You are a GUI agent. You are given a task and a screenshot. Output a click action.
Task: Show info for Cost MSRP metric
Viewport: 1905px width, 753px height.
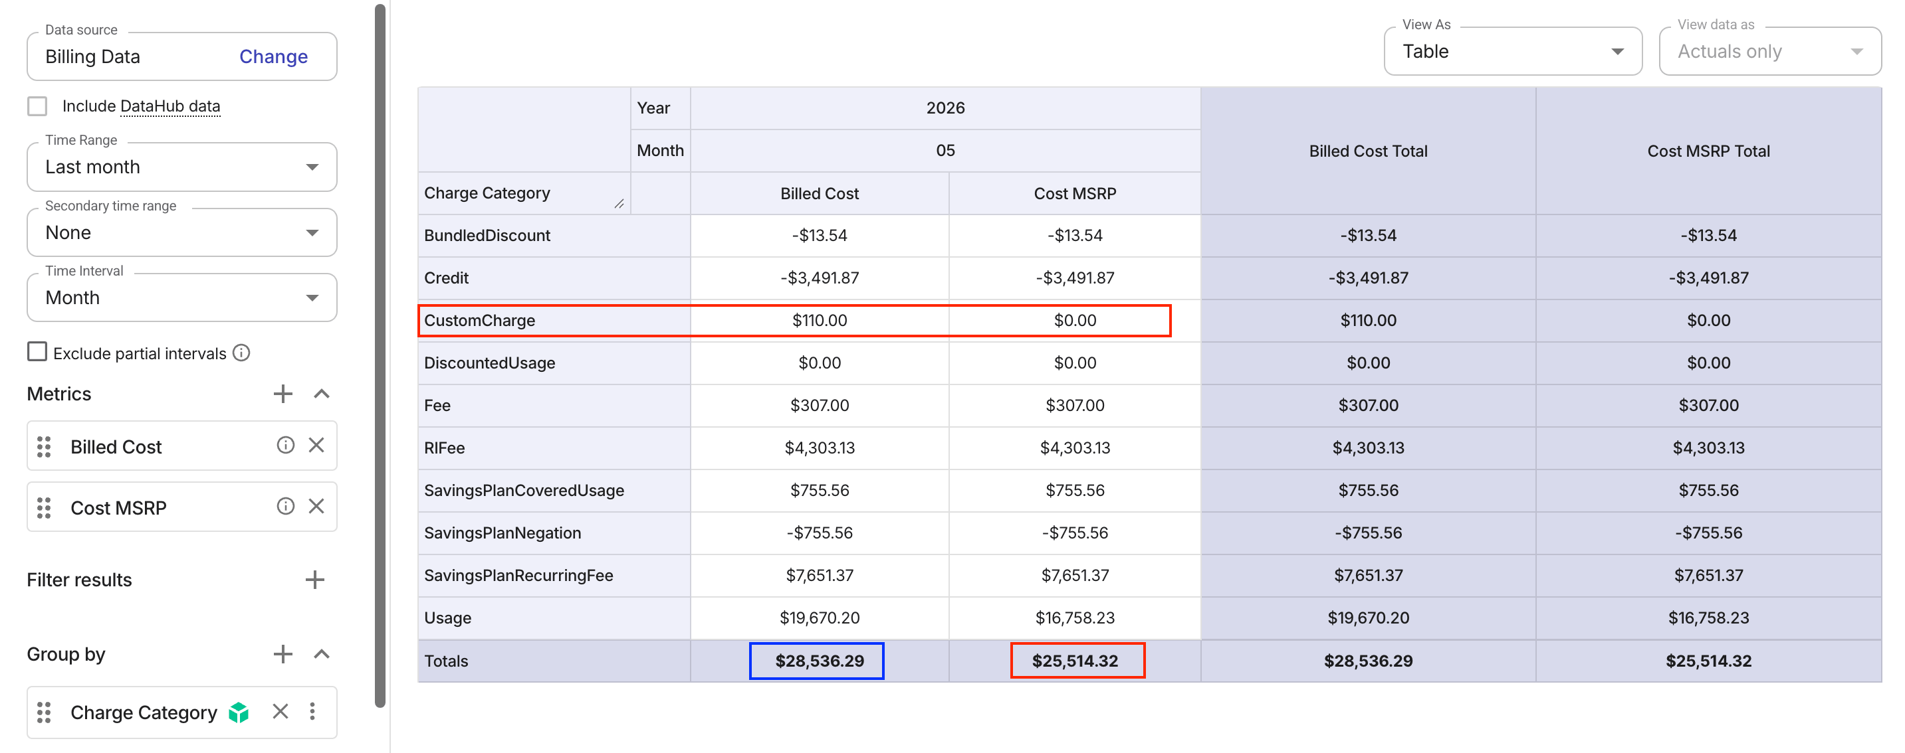coord(285,506)
